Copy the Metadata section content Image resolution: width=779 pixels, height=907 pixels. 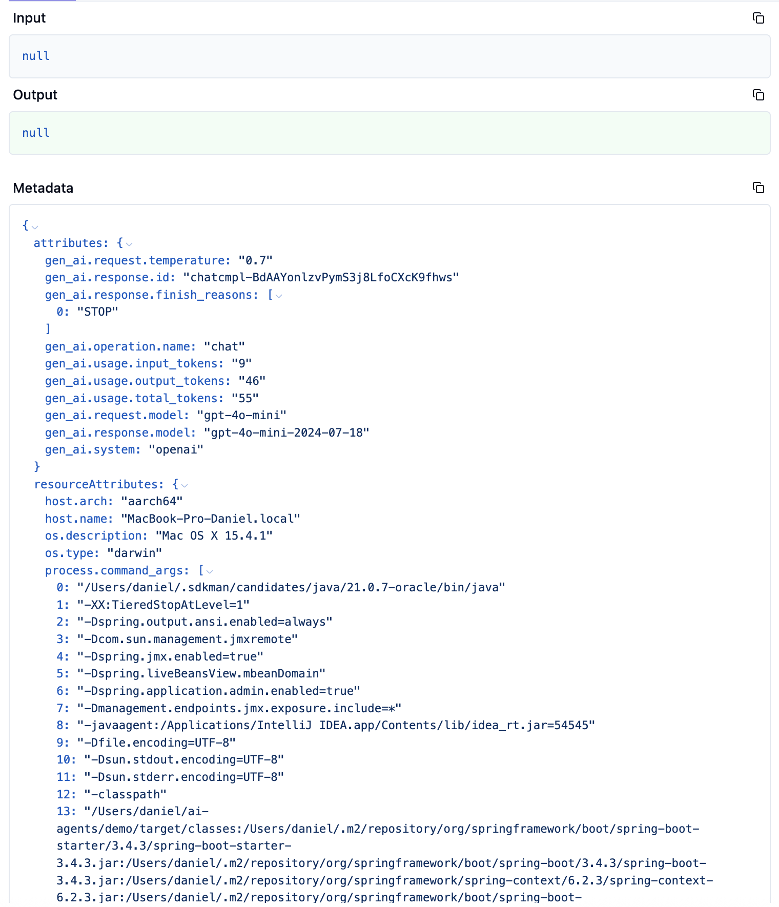pyautogui.click(x=758, y=188)
